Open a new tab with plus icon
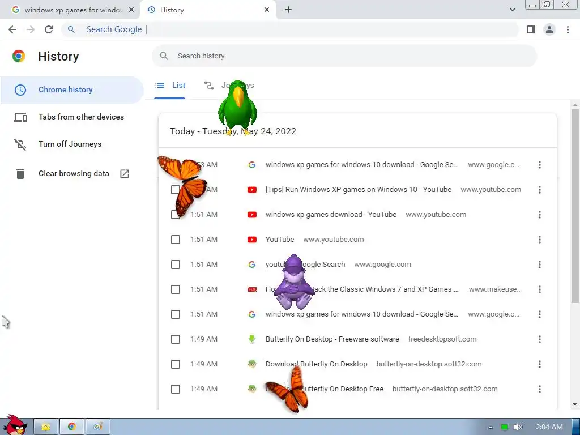580x435 pixels. pyautogui.click(x=288, y=10)
